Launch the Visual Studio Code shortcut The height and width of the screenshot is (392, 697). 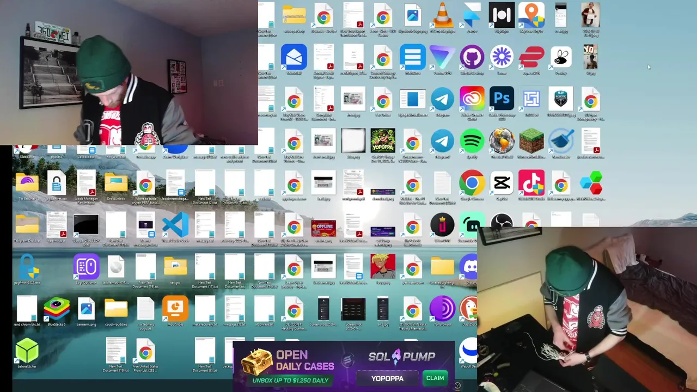pos(175,225)
